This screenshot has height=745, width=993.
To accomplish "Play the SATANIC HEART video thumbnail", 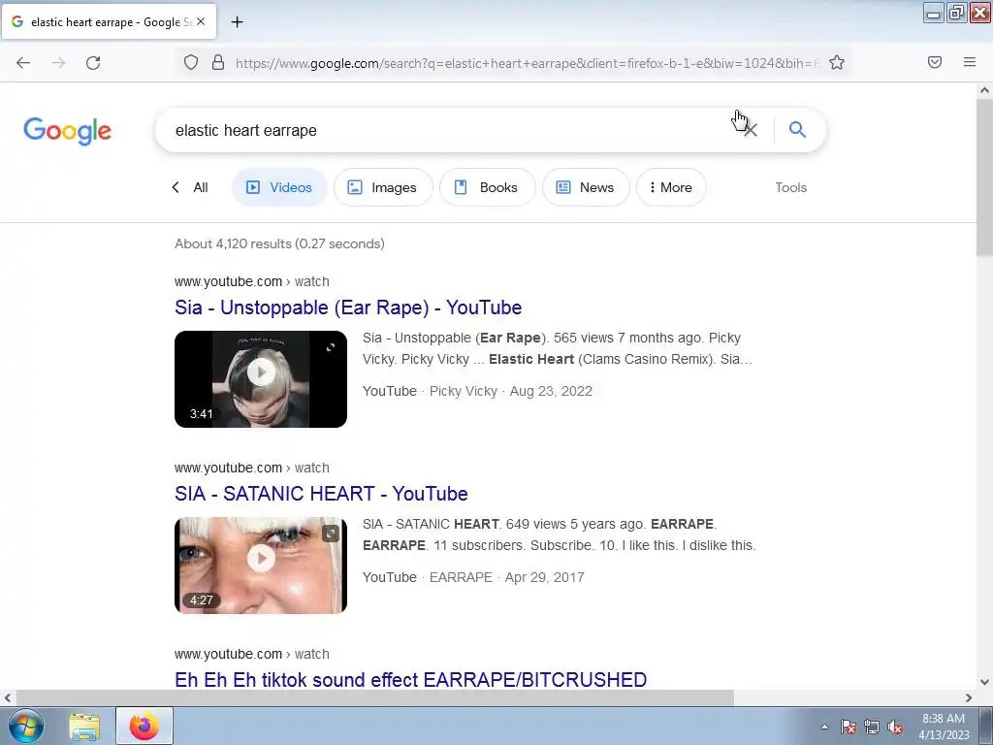I will click(261, 566).
